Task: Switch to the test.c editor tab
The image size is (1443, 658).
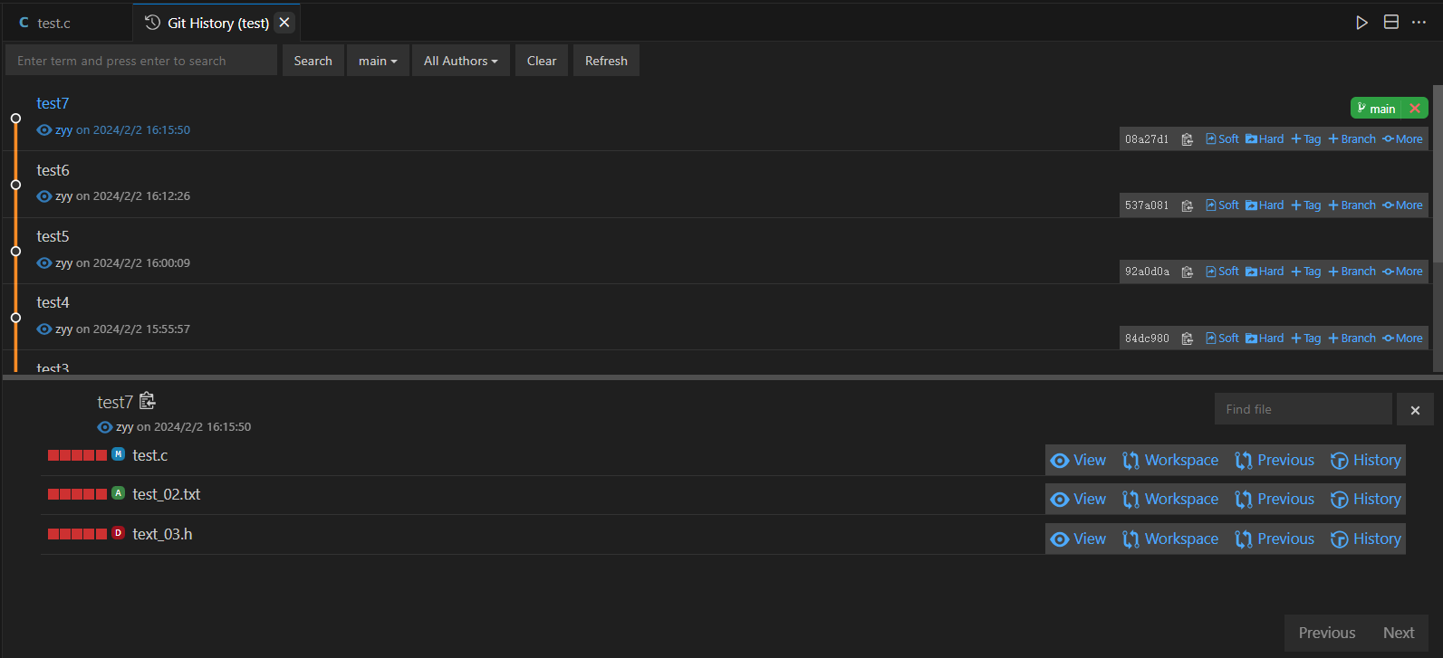Action: (x=54, y=23)
